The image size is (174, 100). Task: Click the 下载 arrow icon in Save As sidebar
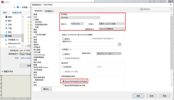coord(6,28)
